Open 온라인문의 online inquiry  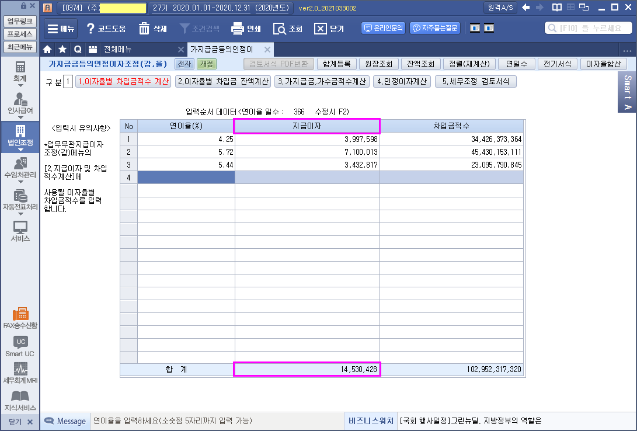coord(383,28)
